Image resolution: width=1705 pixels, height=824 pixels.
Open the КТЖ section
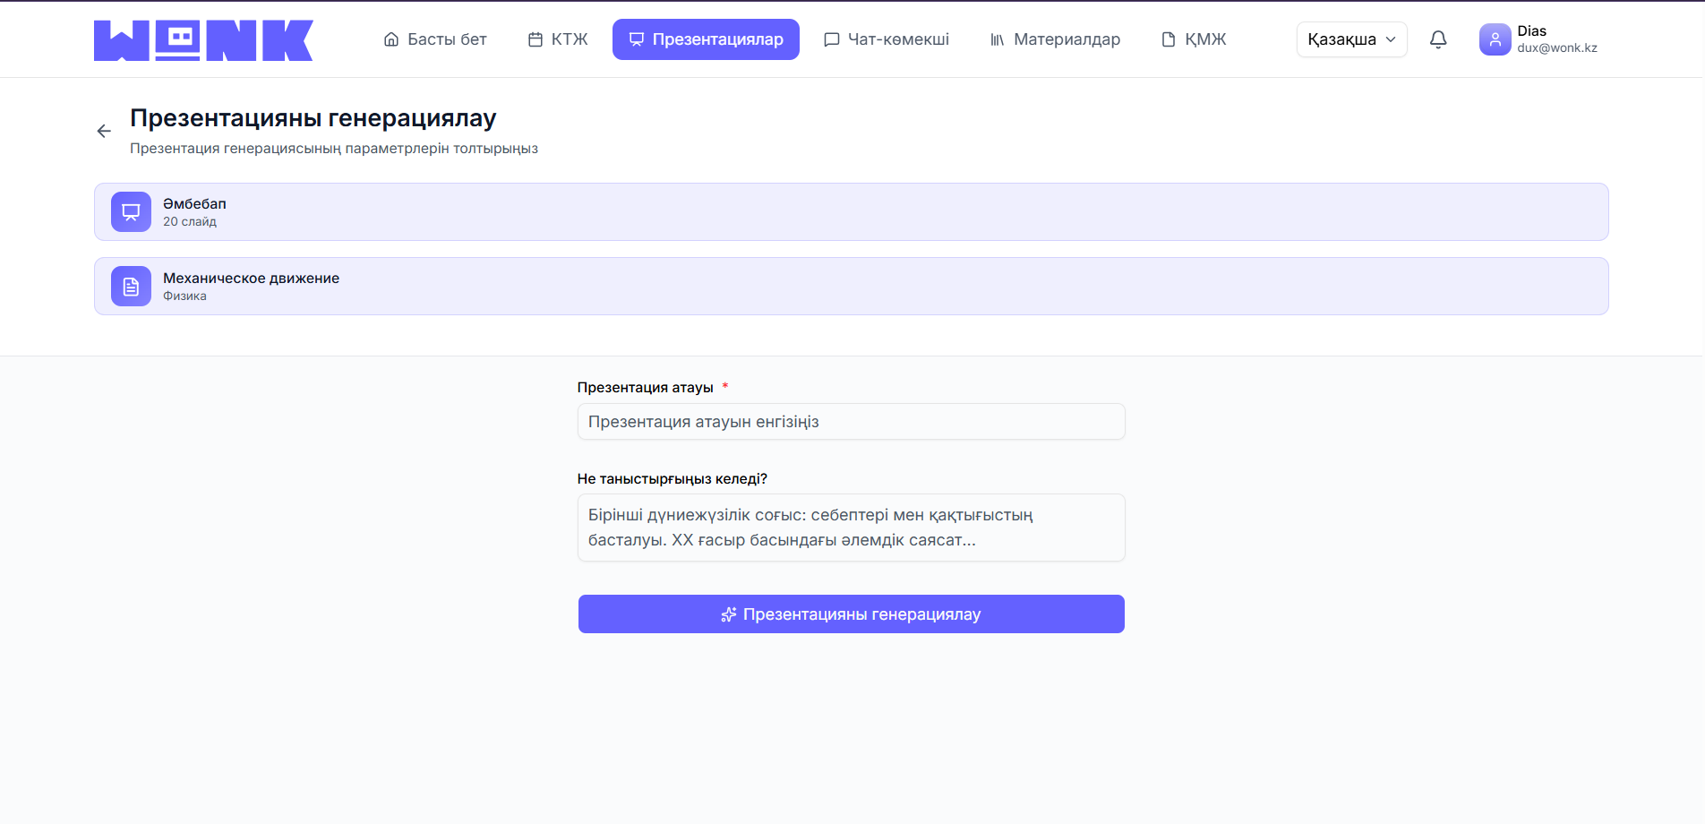pos(557,39)
